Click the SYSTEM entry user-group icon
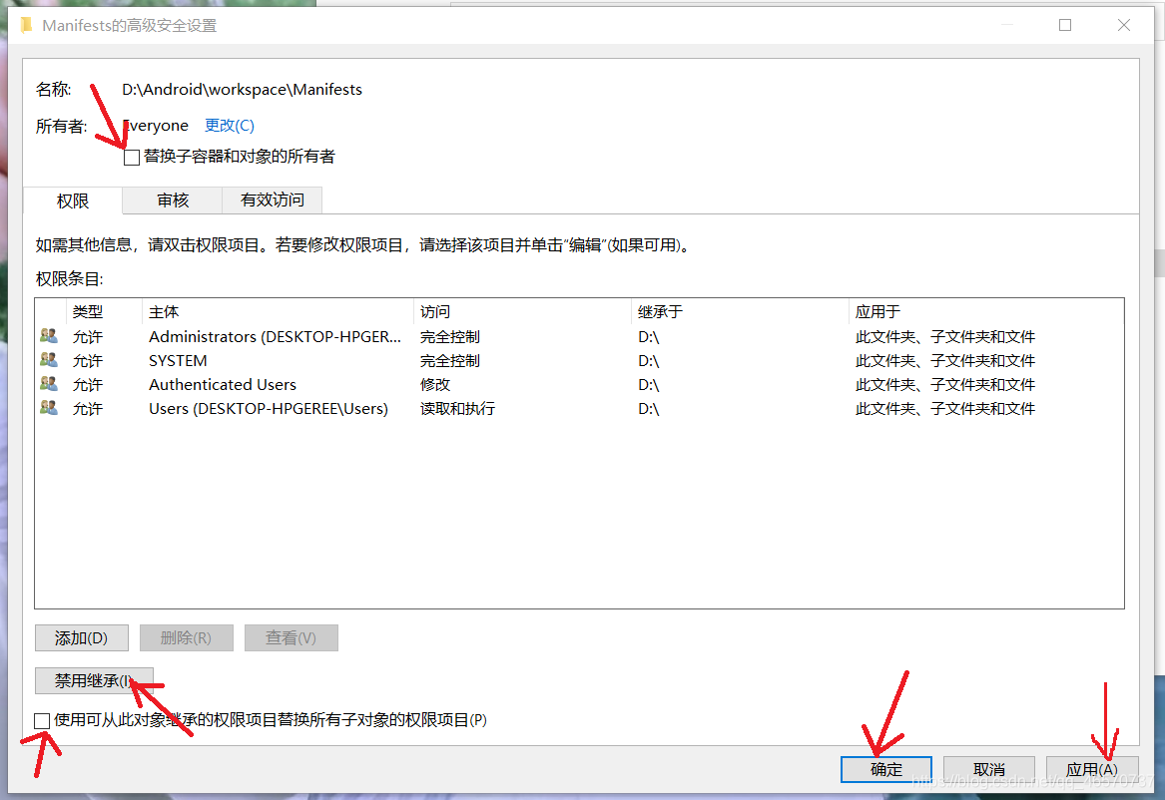Image resolution: width=1165 pixels, height=800 pixels. 49,360
